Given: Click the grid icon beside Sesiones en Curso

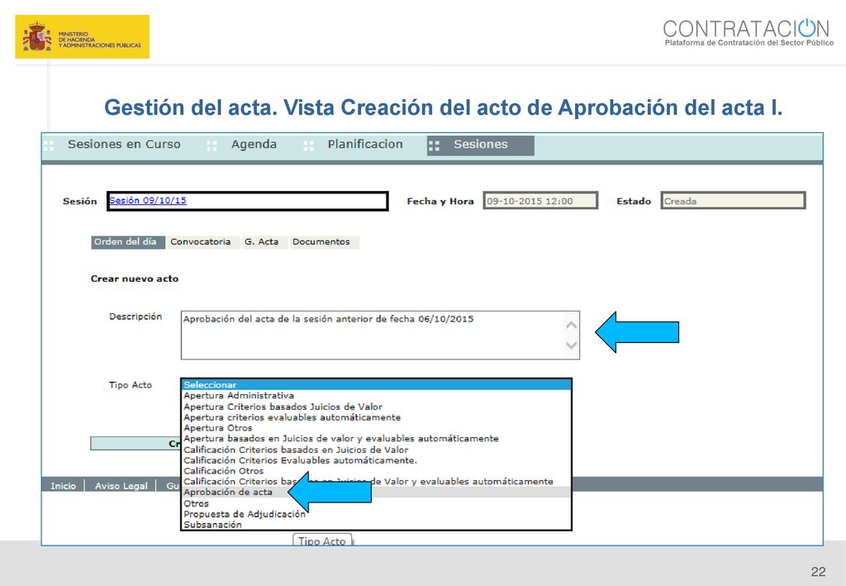Looking at the screenshot, I should pos(49,145).
